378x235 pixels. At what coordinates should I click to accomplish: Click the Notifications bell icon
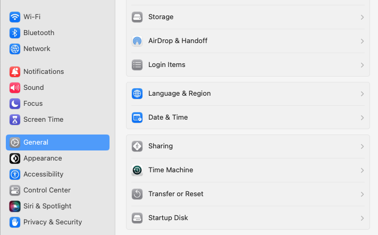pyautogui.click(x=15, y=72)
